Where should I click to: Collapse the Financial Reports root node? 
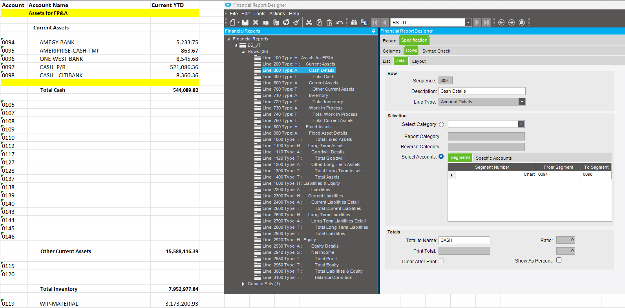228,39
